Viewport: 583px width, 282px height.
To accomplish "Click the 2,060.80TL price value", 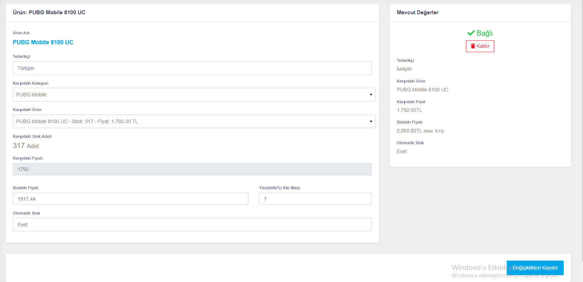I will click(x=409, y=131).
